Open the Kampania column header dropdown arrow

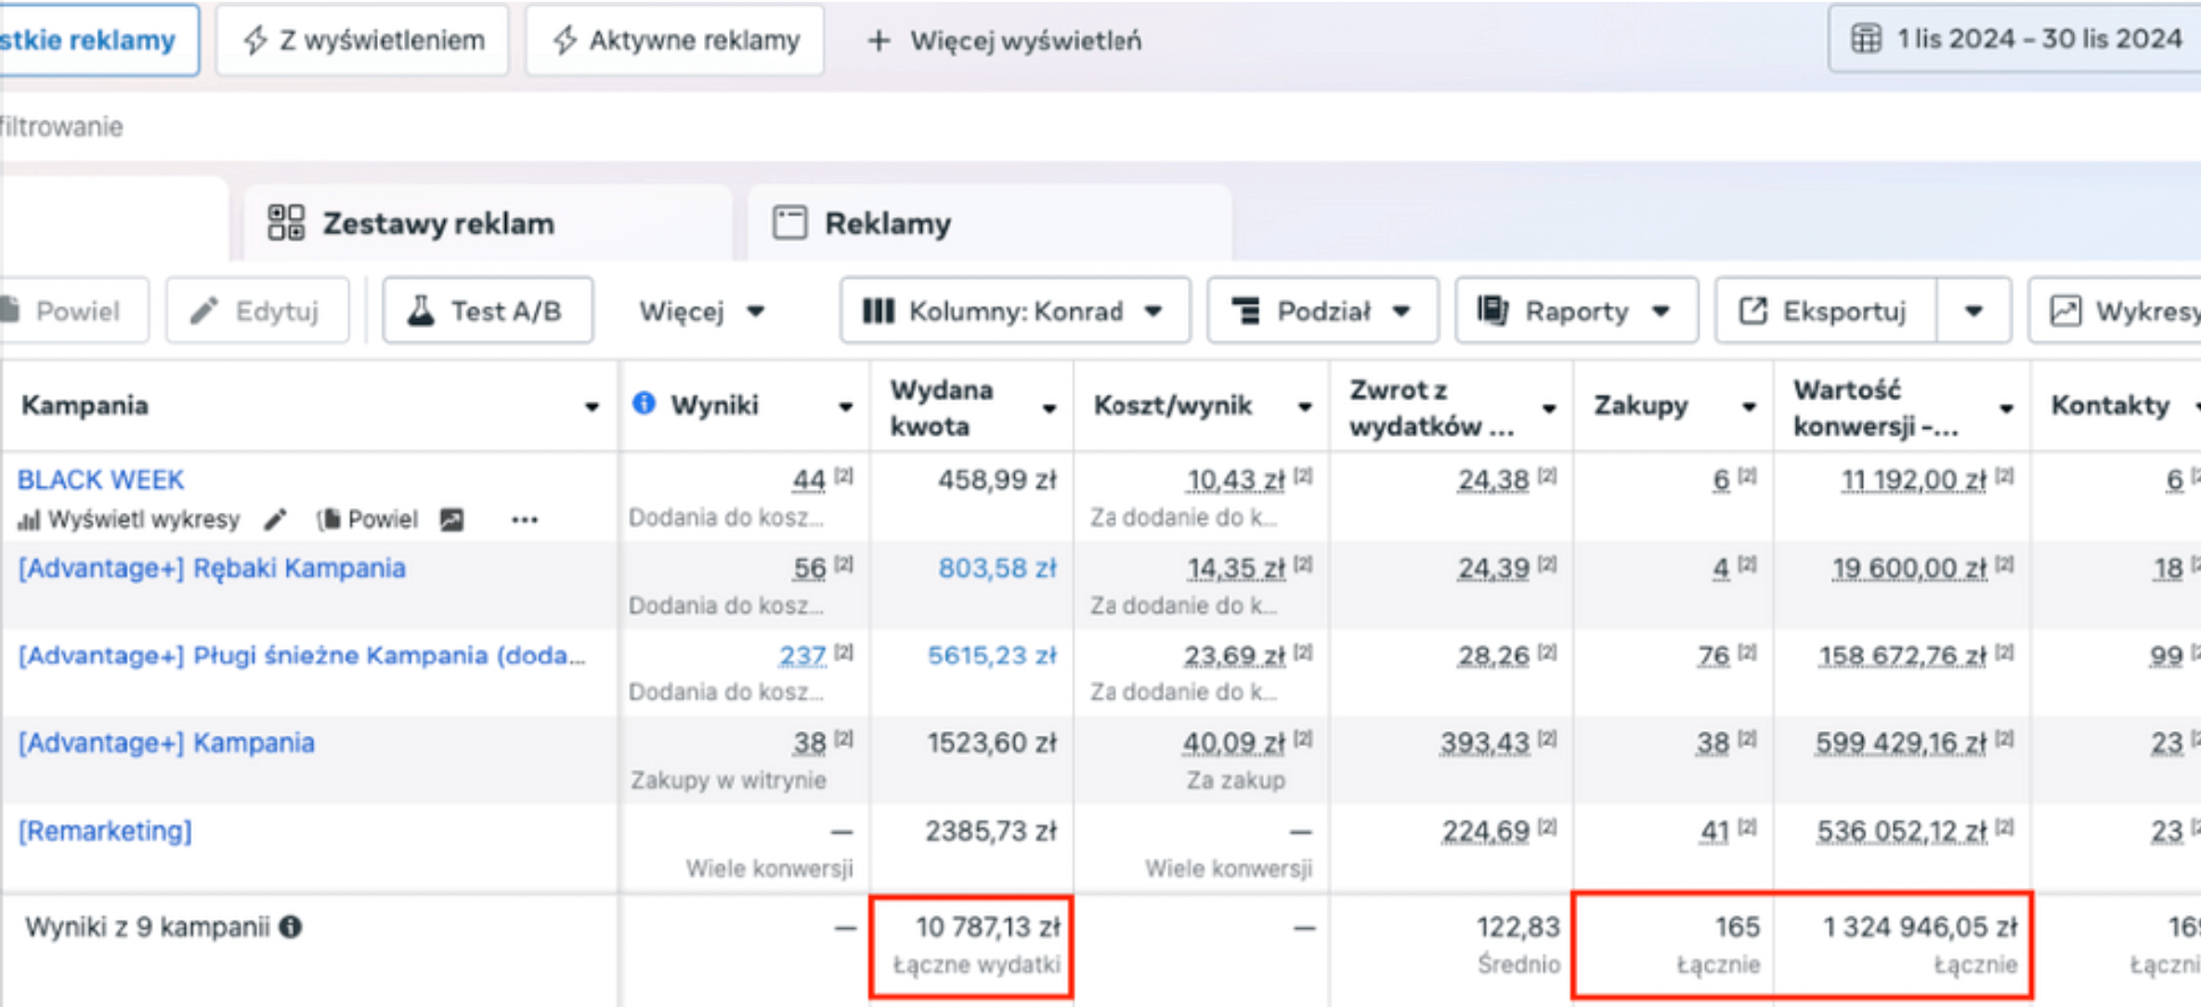(592, 407)
